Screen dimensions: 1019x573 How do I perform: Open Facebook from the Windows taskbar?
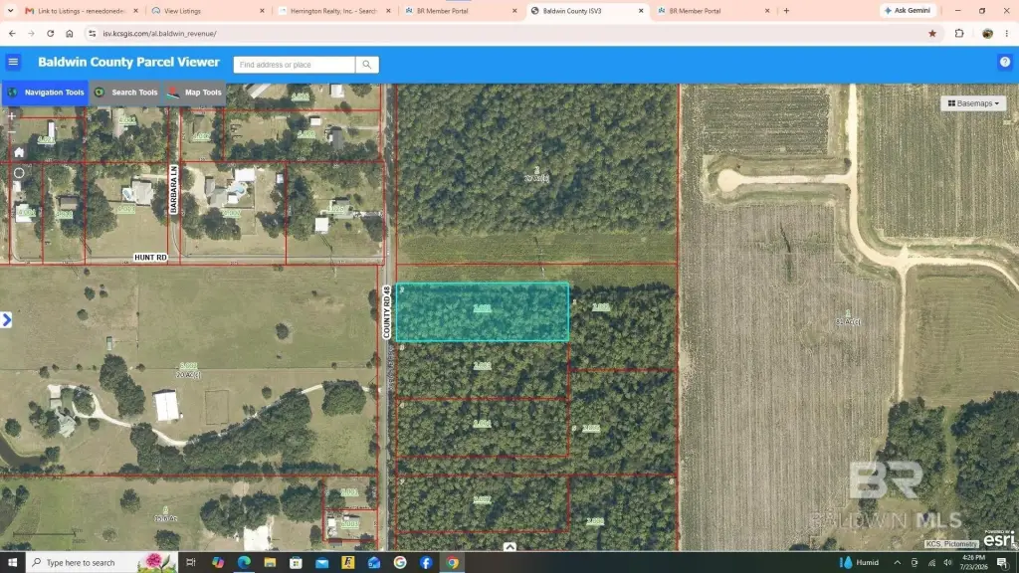point(426,563)
